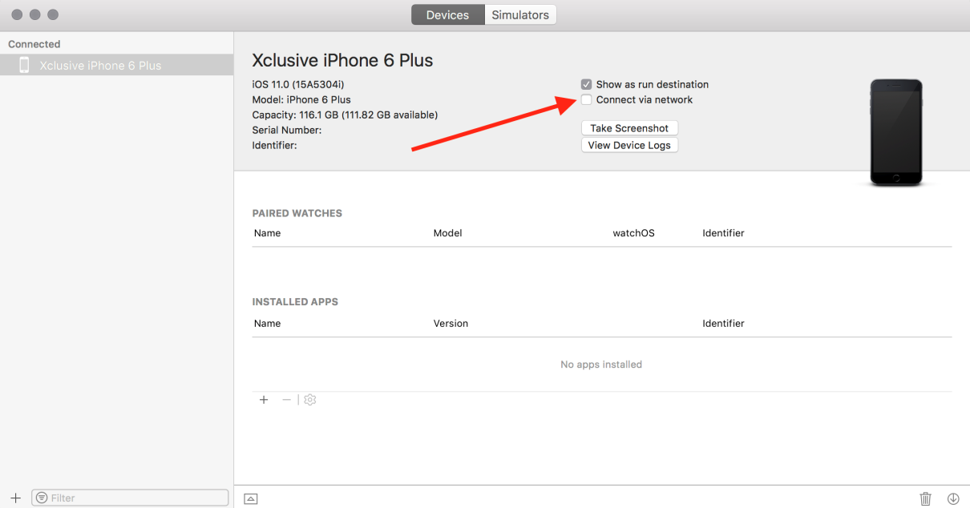Click the Identifier label in device info

275,145
